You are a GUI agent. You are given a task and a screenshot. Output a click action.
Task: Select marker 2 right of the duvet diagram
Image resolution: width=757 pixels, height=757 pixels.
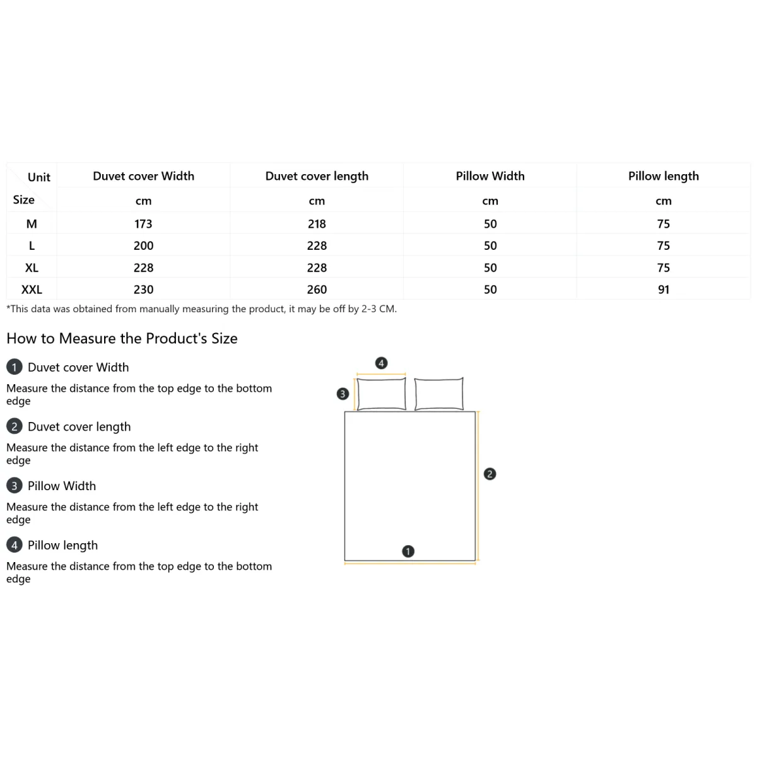(490, 474)
